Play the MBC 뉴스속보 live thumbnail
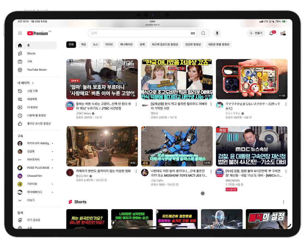This screenshot has height=248, width=305. click(x=252, y=146)
